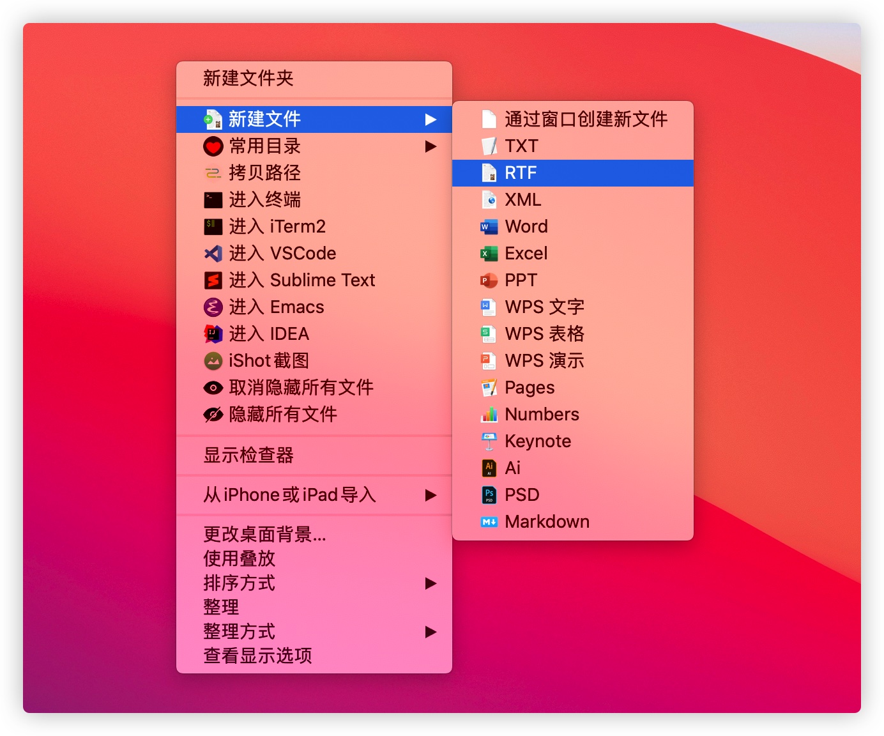Click the 新建文件 document icon

(213, 119)
